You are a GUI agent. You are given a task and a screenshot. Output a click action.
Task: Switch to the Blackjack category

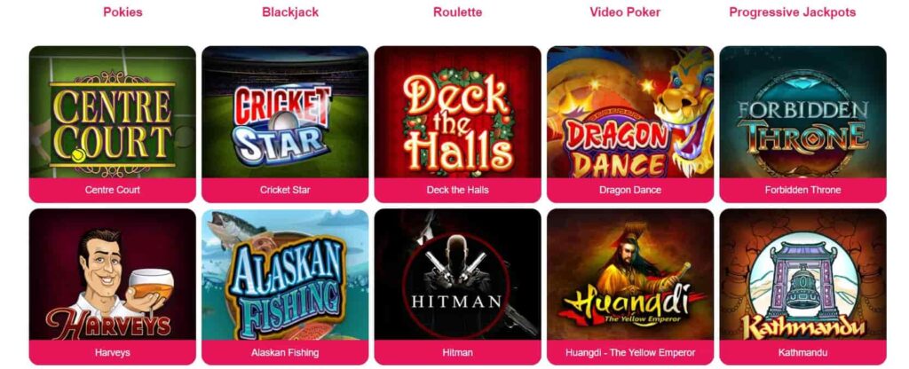(x=290, y=12)
